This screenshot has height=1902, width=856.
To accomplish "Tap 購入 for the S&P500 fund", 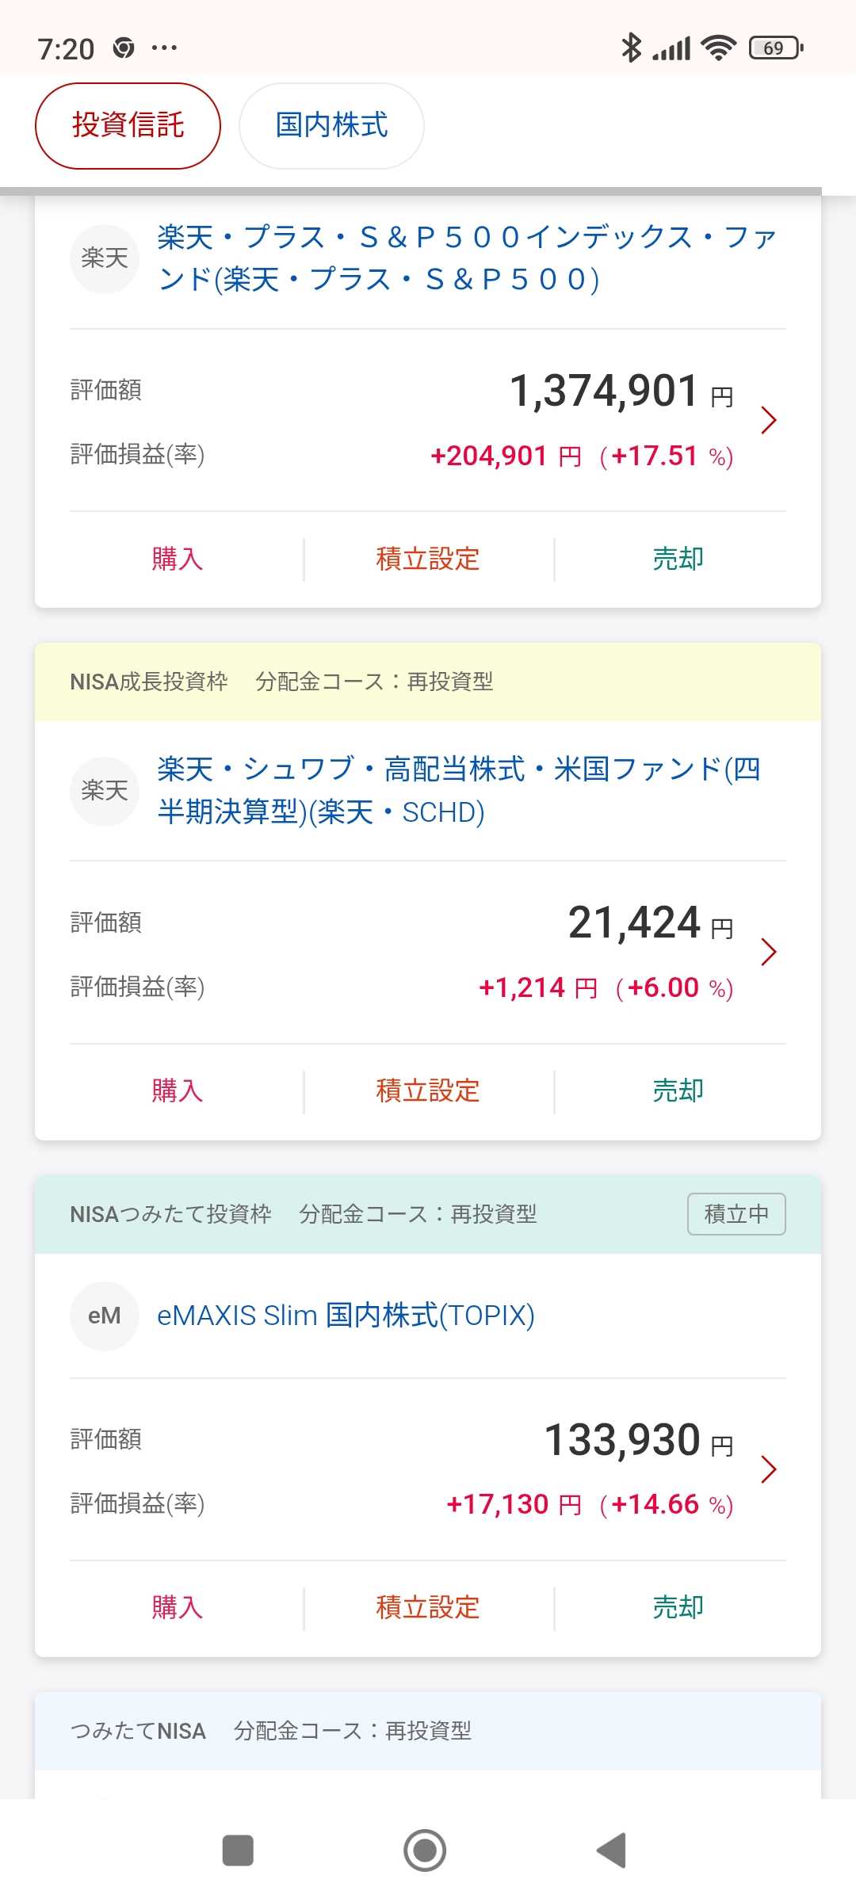I will coord(178,559).
